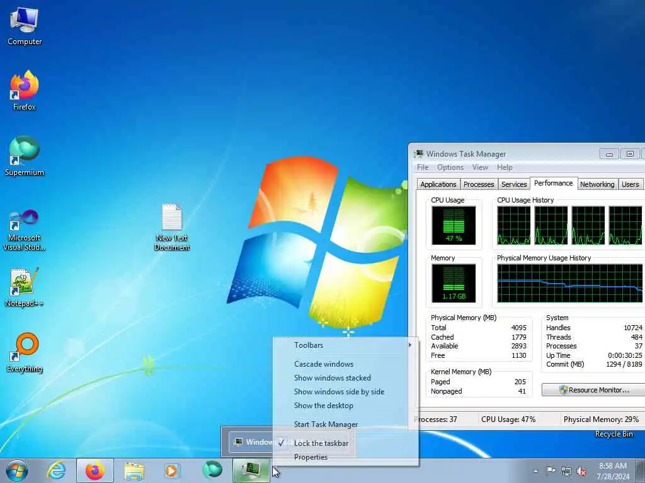Open Resource Monitor button
The height and width of the screenshot is (483, 645).
click(594, 390)
